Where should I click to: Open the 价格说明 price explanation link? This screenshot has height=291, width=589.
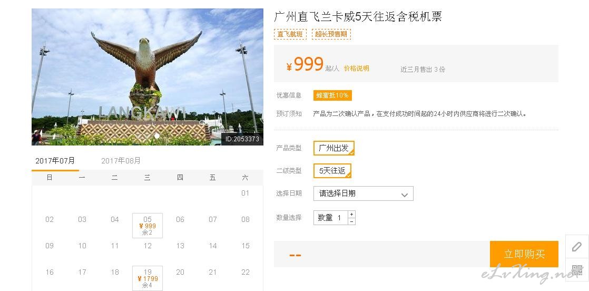pos(357,69)
